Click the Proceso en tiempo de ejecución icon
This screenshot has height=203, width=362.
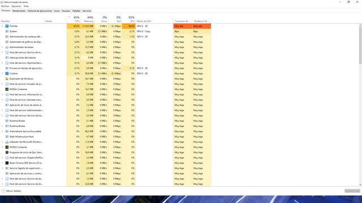[7, 68]
